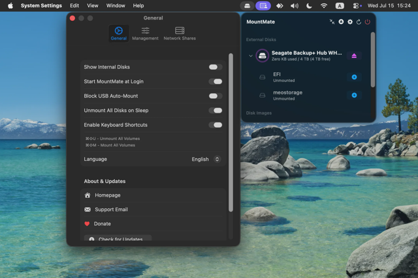Eject the Seagate Backup+ Hub disk
418x278 pixels.
click(x=354, y=55)
